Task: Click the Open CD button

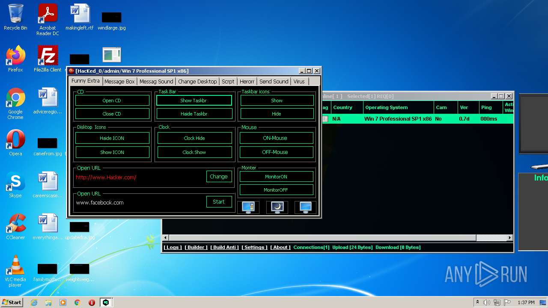Action: tap(112, 101)
